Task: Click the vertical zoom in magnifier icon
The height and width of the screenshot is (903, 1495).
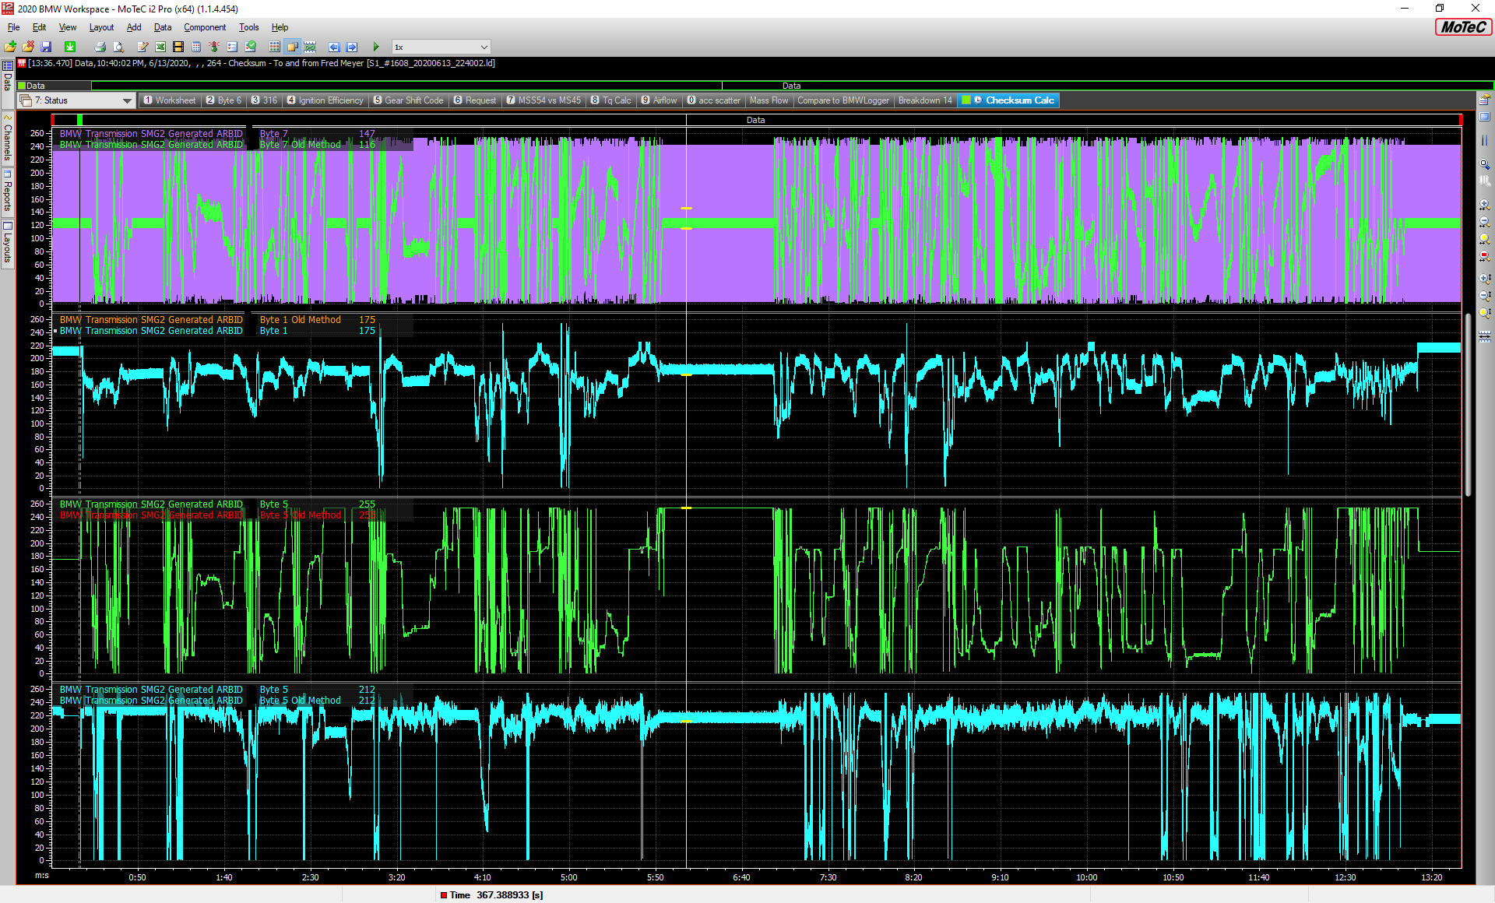Action: click(x=1485, y=278)
